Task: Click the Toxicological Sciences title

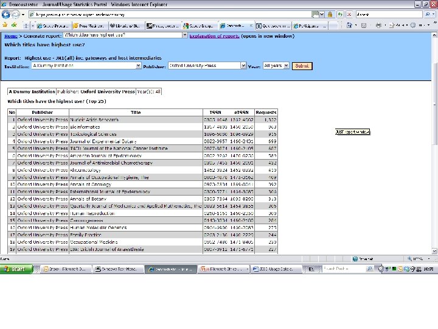Action: pyautogui.click(x=93, y=134)
